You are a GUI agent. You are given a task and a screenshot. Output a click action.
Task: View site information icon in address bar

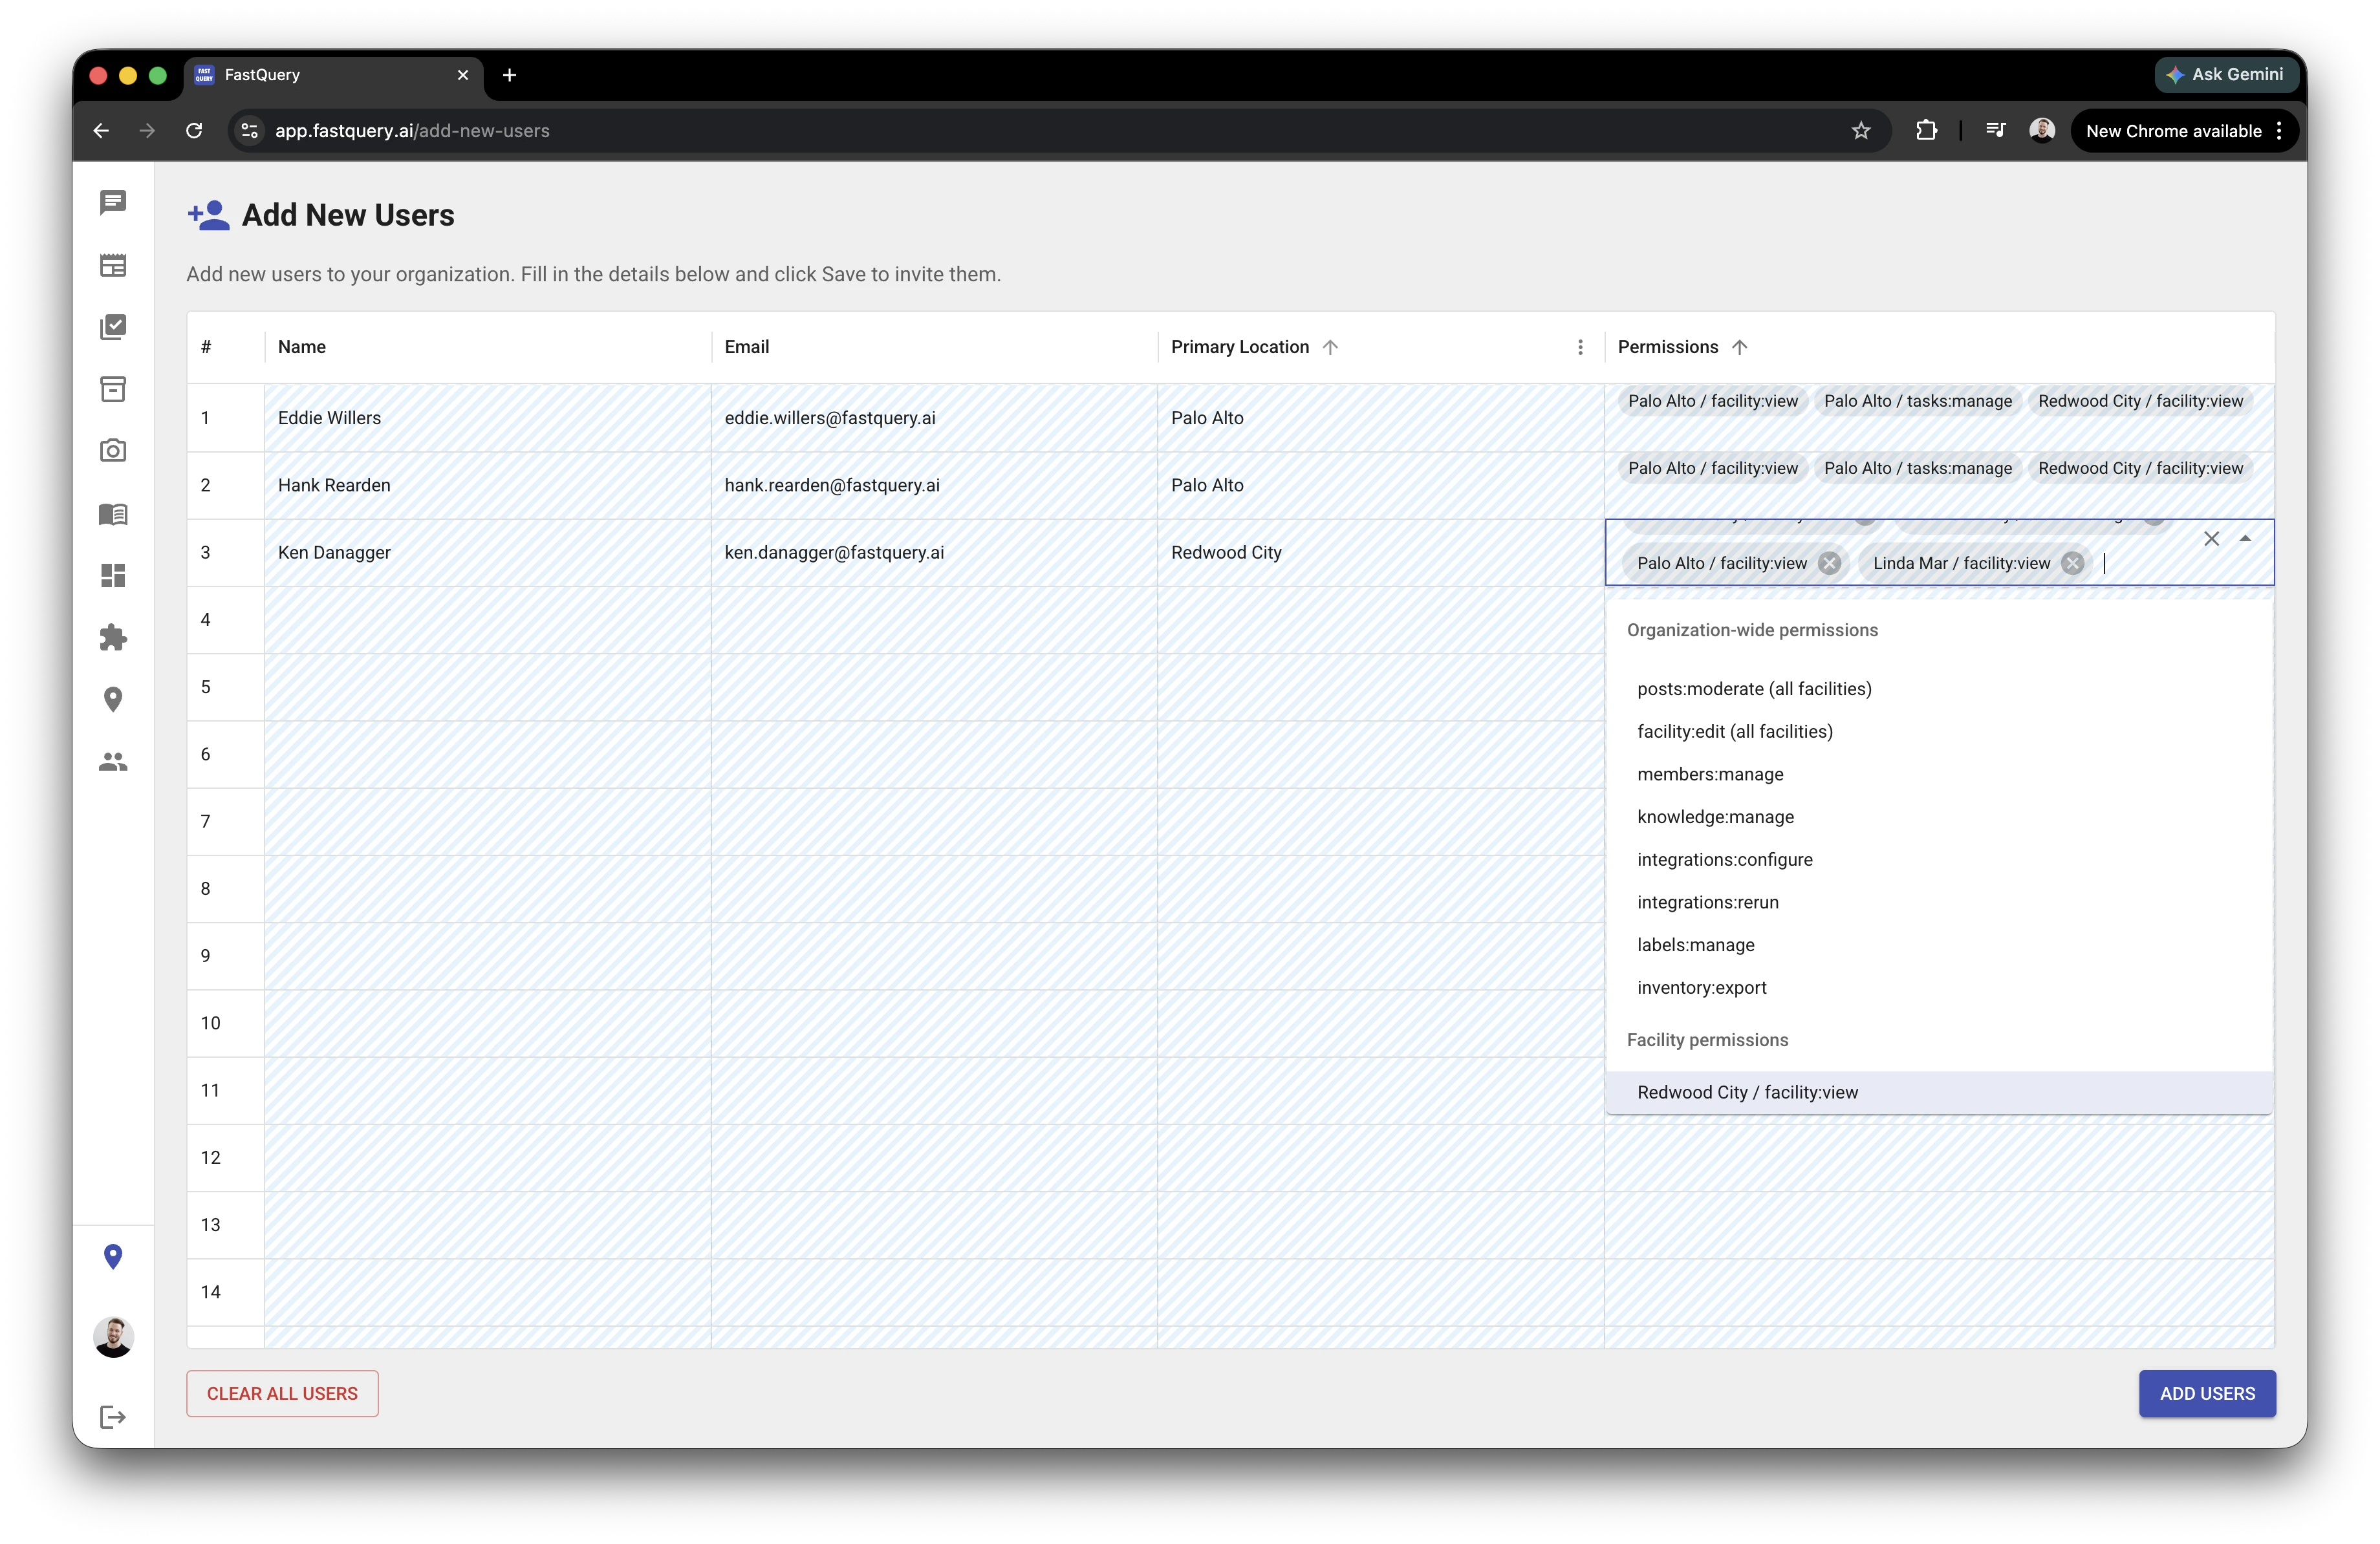pyautogui.click(x=250, y=131)
